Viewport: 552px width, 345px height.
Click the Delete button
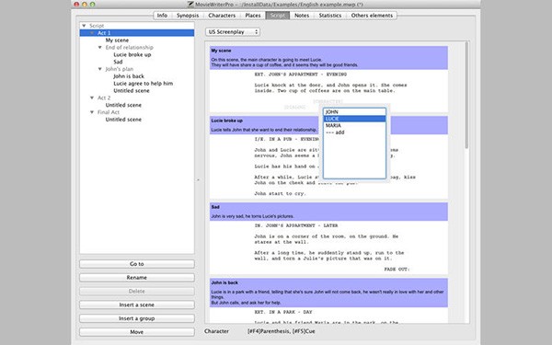click(x=137, y=291)
